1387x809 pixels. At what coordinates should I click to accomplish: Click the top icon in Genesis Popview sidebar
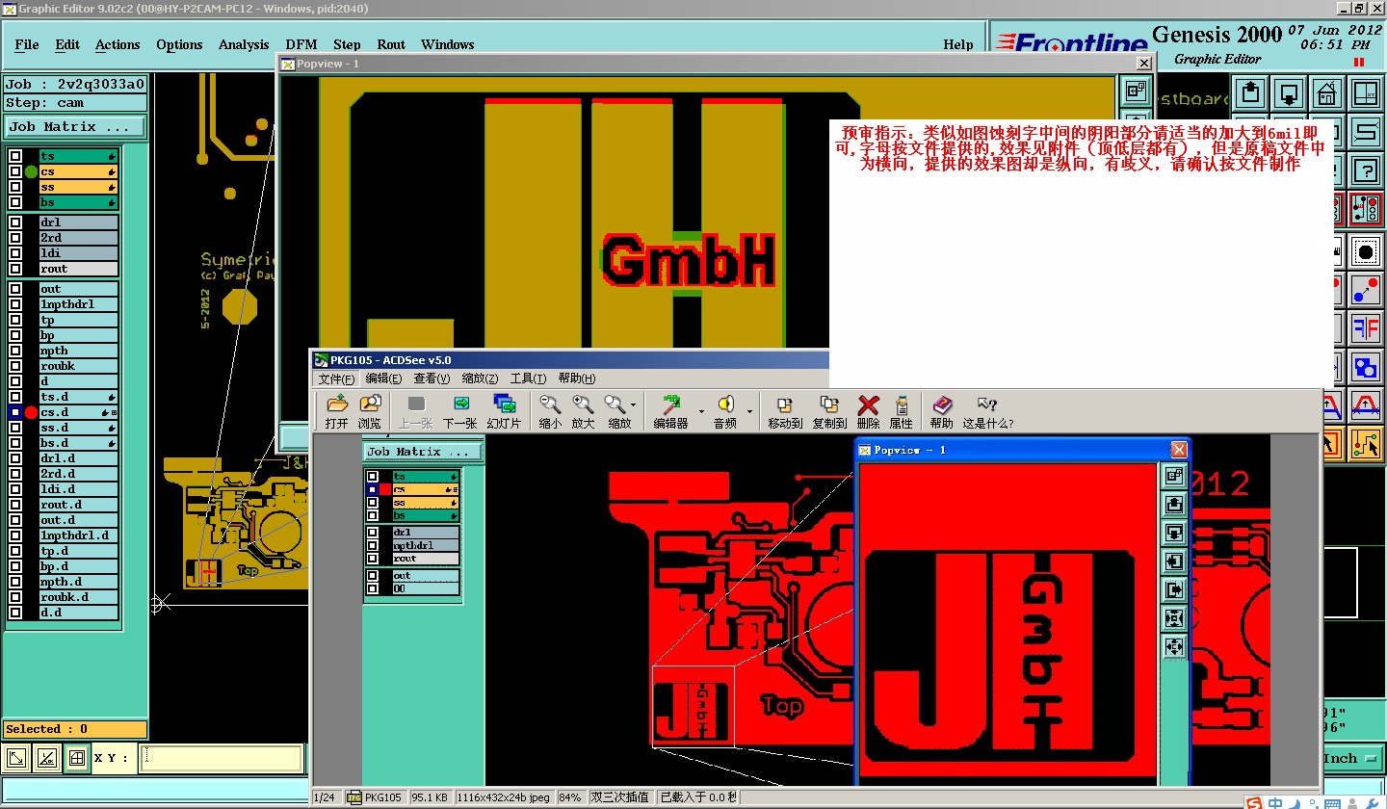coord(1136,91)
